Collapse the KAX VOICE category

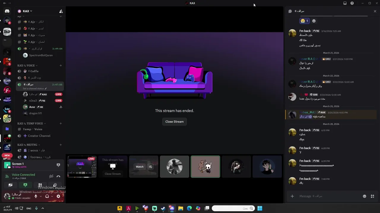27,65
